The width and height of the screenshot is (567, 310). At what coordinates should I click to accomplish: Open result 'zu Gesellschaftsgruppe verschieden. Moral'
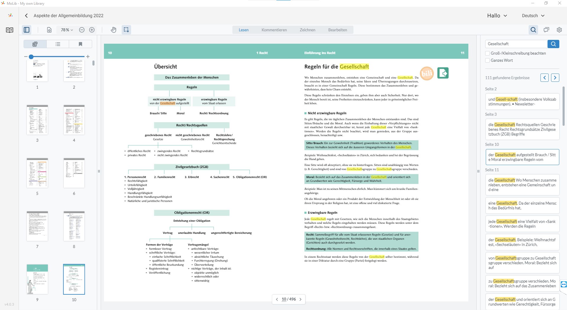pos(522,283)
